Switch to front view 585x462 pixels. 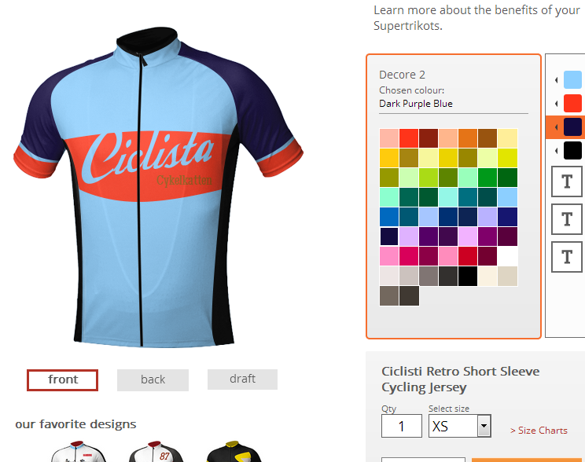pyautogui.click(x=63, y=380)
